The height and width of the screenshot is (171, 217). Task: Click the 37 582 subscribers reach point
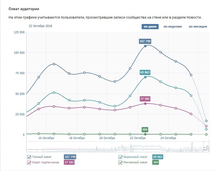pyautogui.click(x=145, y=104)
